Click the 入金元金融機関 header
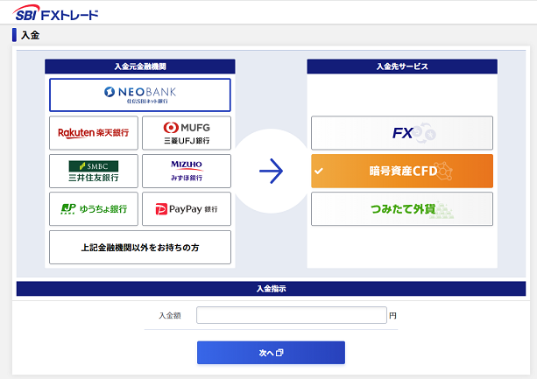The height and width of the screenshot is (379, 537). [140, 67]
